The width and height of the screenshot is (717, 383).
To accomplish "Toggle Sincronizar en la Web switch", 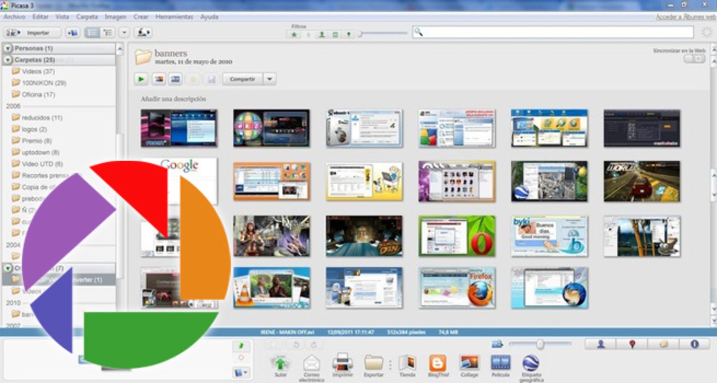I will point(694,58).
